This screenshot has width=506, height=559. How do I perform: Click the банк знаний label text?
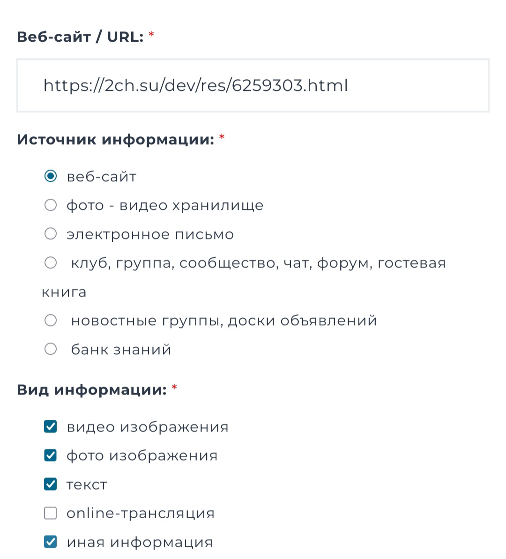tap(121, 350)
